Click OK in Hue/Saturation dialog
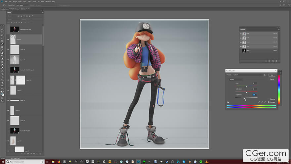 pyautogui.click(x=272, y=75)
